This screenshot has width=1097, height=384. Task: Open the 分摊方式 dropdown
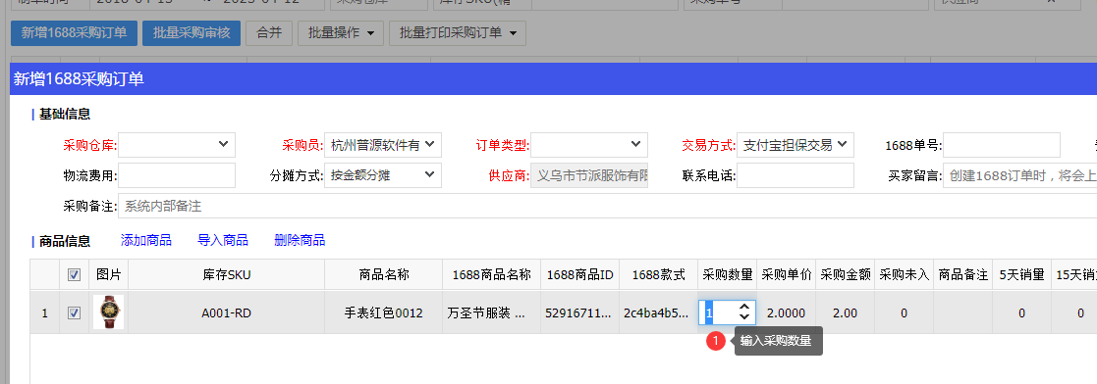383,175
